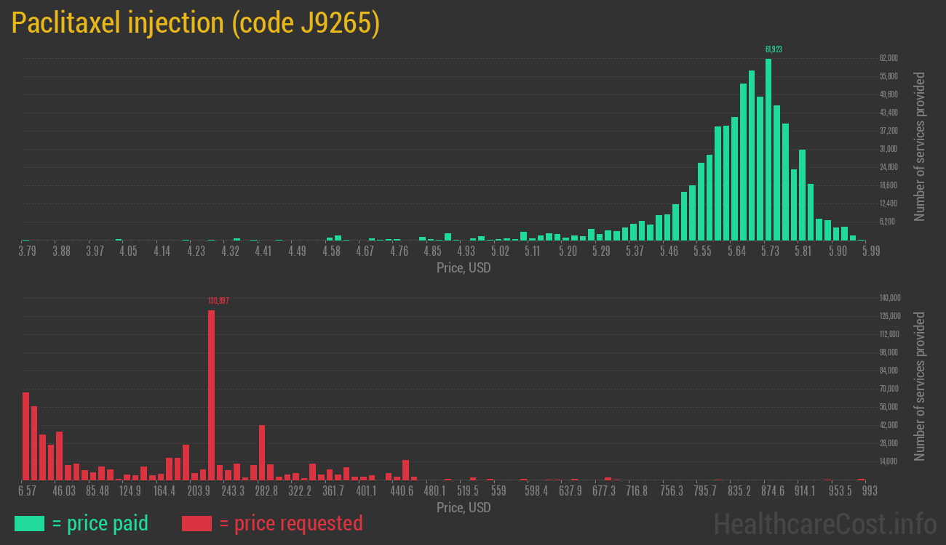Click the Paclitaxel injection chart title
The image size is (946, 545).
click(x=195, y=23)
